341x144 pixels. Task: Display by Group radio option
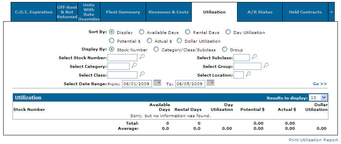pos(225,49)
